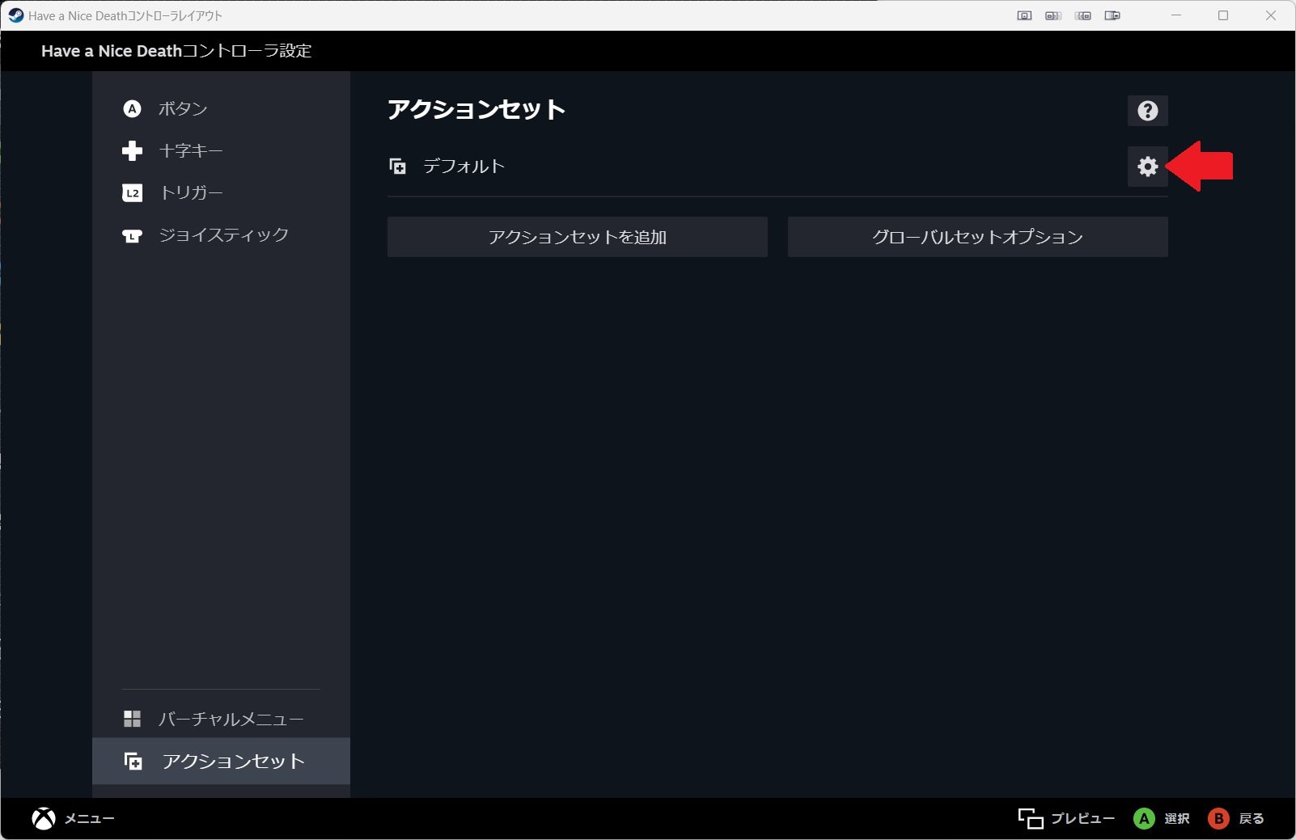Click the plus-shaped D-pad icon

(x=132, y=150)
